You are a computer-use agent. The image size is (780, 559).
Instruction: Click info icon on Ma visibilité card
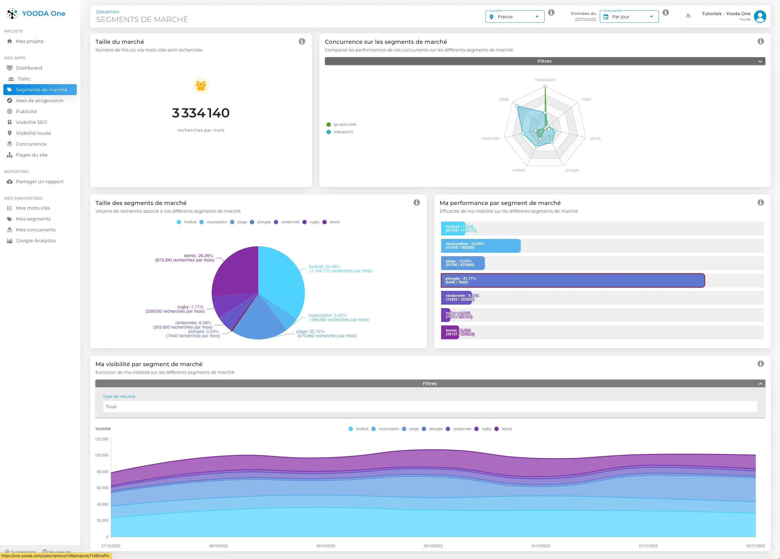(760, 364)
